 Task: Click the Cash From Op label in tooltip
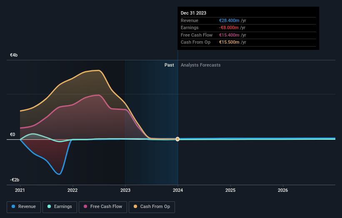[195, 42]
